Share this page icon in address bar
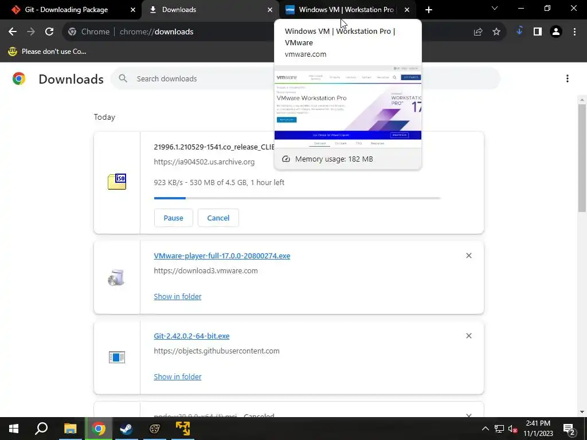The height and width of the screenshot is (440, 587). tap(478, 32)
